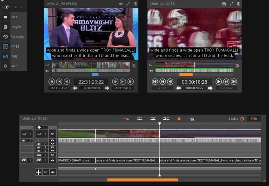Step forward one frame in wjfw-21_58 player
This screenshot has width=269, height=186.
(115, 81)
